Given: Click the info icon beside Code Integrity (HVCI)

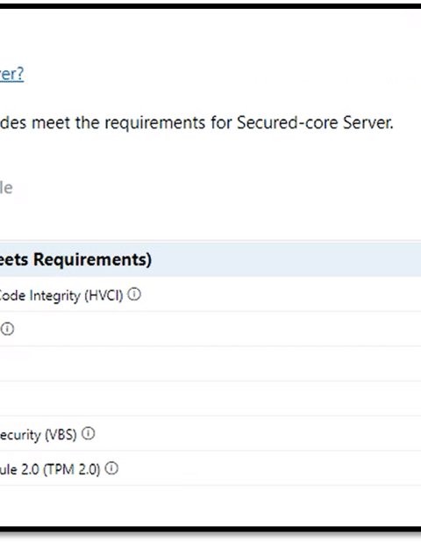Looking at the screenshot, I should (134, 294).
